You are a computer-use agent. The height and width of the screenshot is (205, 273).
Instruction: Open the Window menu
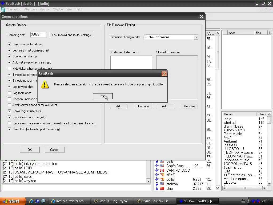58,9
